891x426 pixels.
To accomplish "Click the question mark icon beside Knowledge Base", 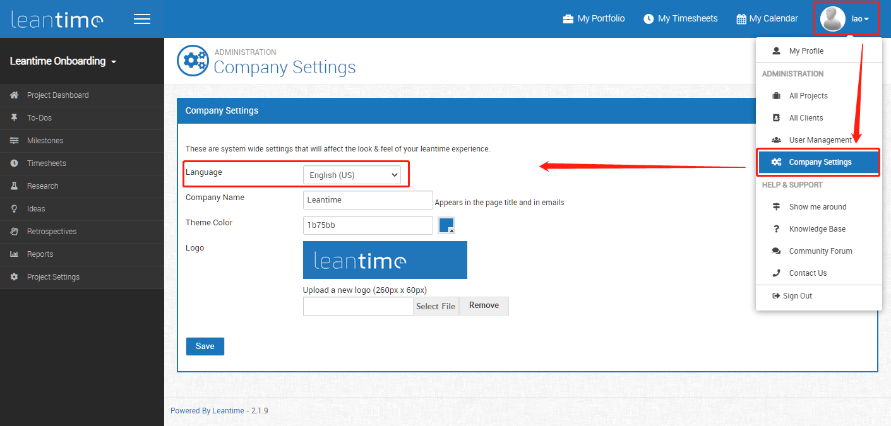I will 776,229.
